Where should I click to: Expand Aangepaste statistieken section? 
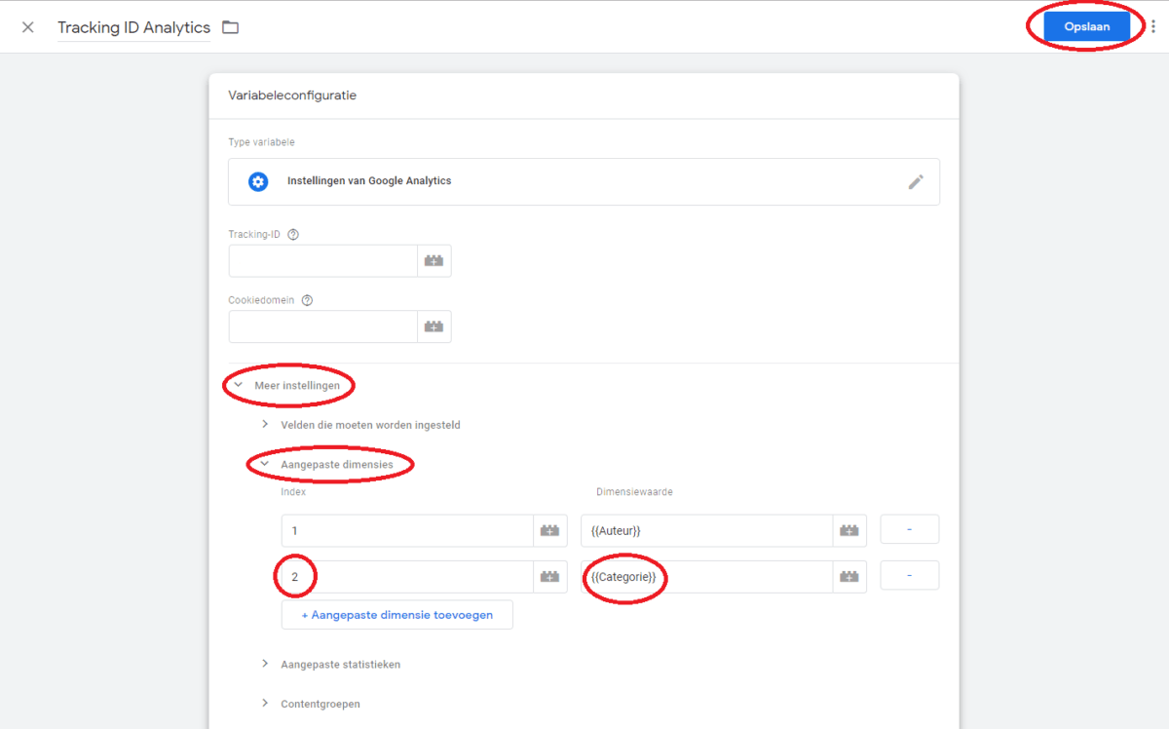coord(330,664)
